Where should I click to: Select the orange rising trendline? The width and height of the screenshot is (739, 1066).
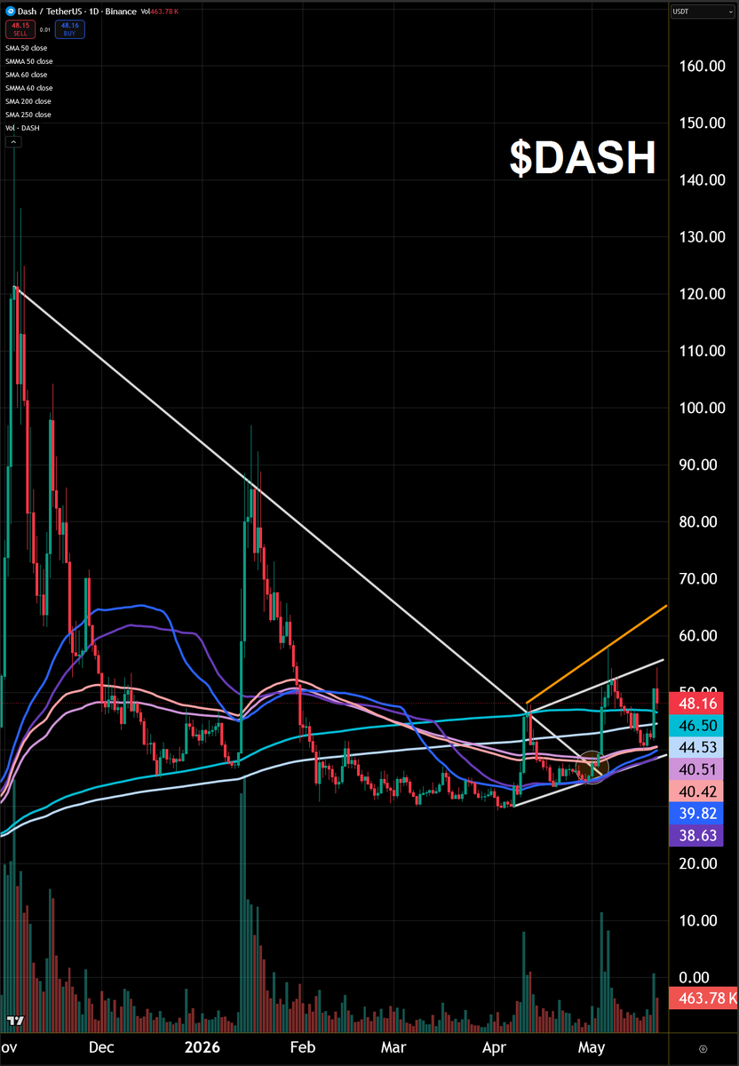click(596, 655)
